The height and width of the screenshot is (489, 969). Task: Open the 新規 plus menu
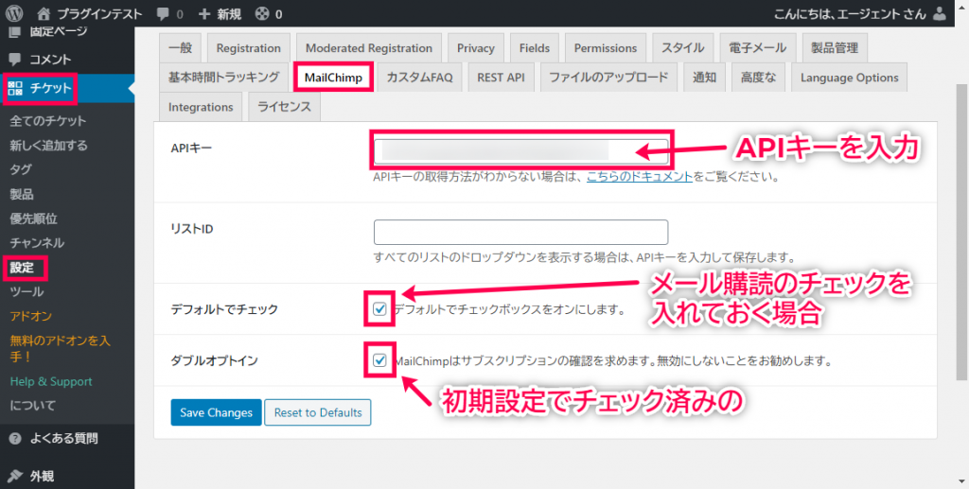tap(220, 13)
